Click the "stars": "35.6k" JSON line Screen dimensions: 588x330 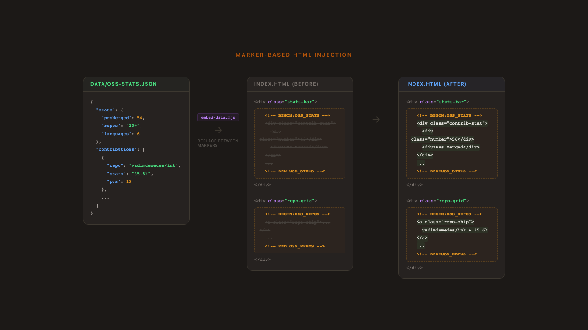pos(130,174)
